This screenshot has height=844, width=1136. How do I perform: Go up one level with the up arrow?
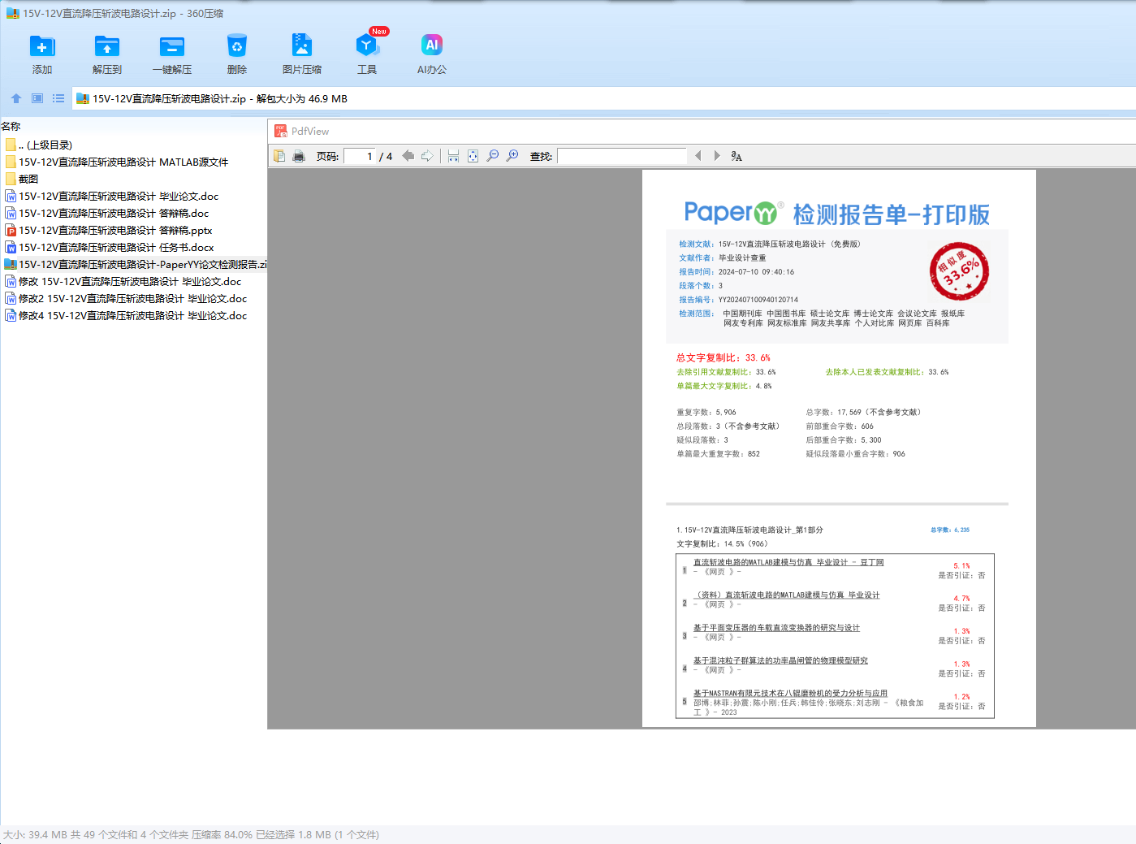point(16,98)
